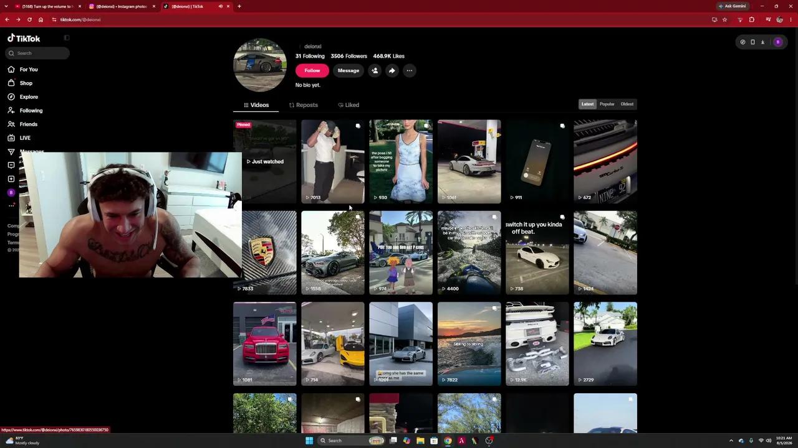798x448 pixels.
Task: Sort videos by Popular
Action: point(607,104)
